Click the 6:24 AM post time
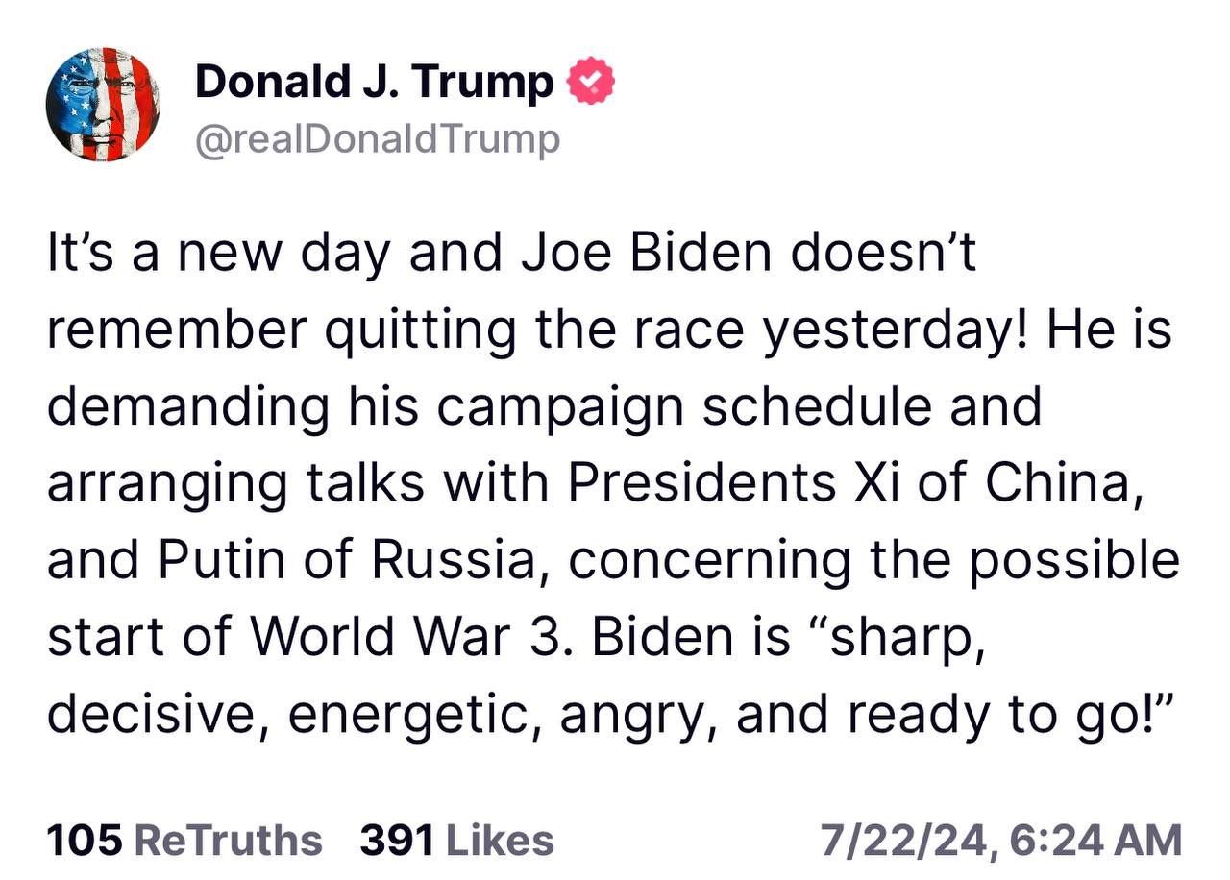 1096,841
